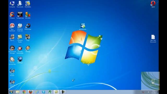Select the WinUtilities desktop shortcut
Viewport: 167px width, 94px height.
[x=28, y=4]
